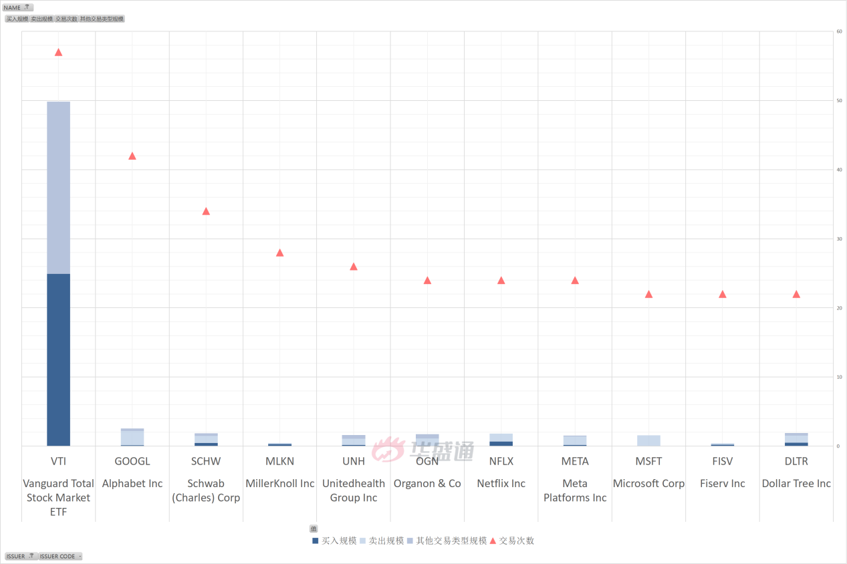Click the 其他交易类型规模 legend label
This screenshot has height=564, width=847.
coord(451,541)
